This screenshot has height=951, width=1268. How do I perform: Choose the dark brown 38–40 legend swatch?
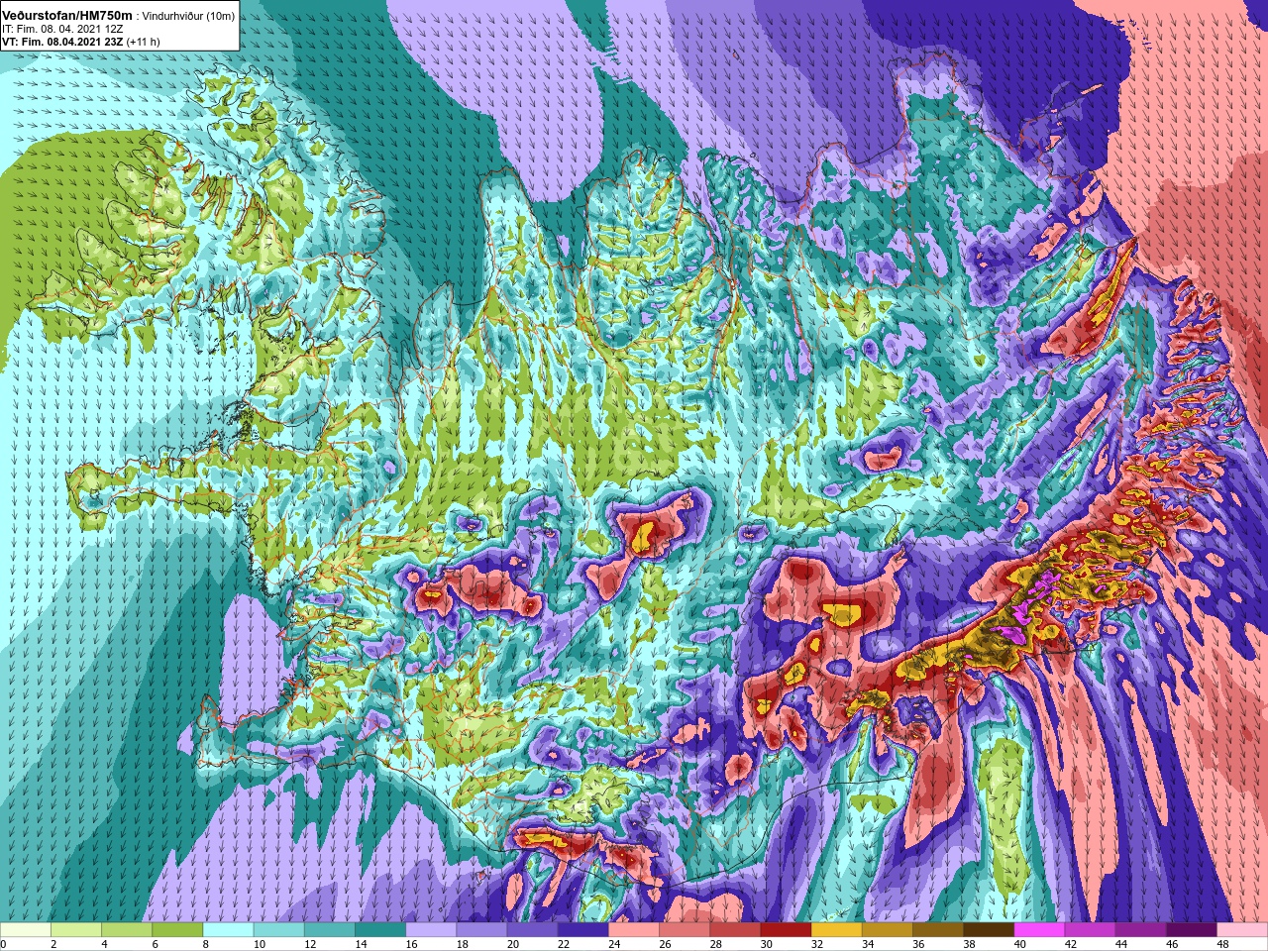point(988,930)
